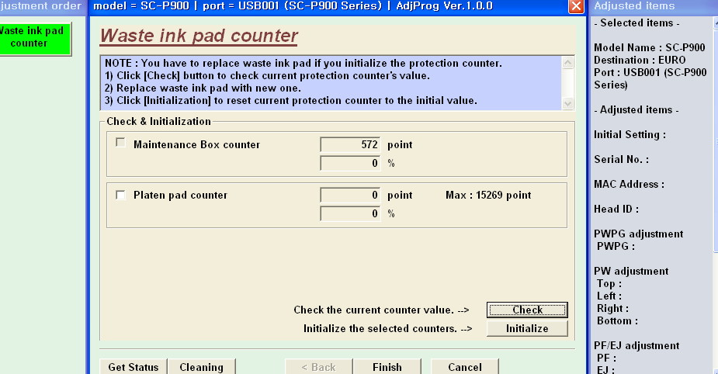
Task: Select the Maintenance Box percent field
Action: tap(350, 164)
